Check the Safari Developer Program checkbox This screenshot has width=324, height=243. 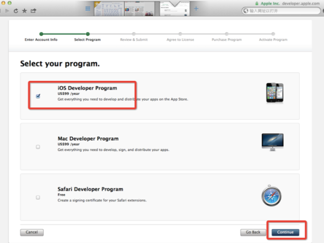click(x=38, y=197)
